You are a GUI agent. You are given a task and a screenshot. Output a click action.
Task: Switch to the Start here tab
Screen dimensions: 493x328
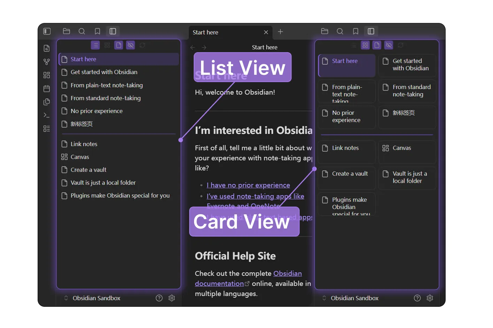coord(230,32)
